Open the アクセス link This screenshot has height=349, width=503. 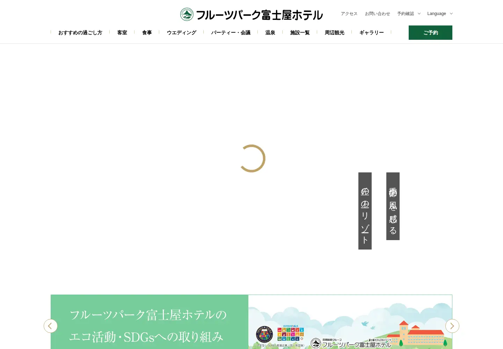click(x=349, y=14)
